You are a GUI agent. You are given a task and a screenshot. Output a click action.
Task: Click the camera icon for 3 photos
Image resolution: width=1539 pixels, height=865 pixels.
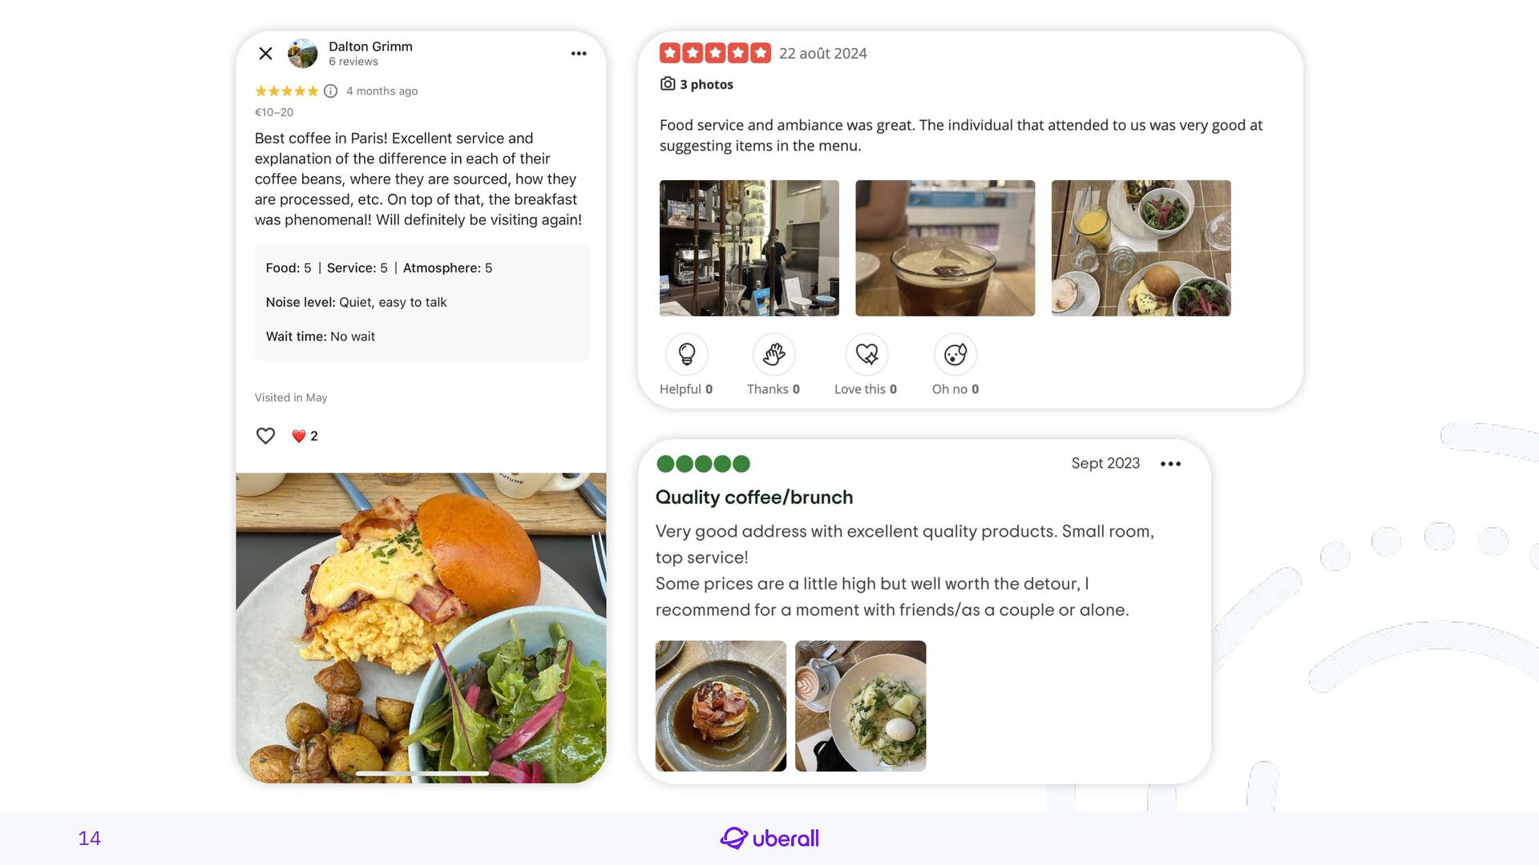668,84
